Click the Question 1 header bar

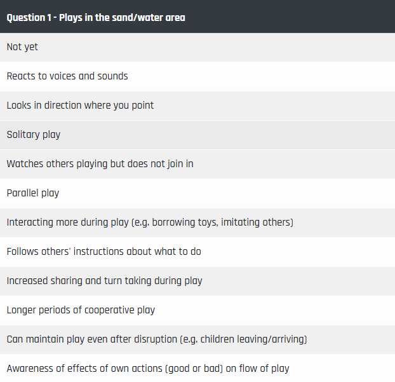coord(197,17)
